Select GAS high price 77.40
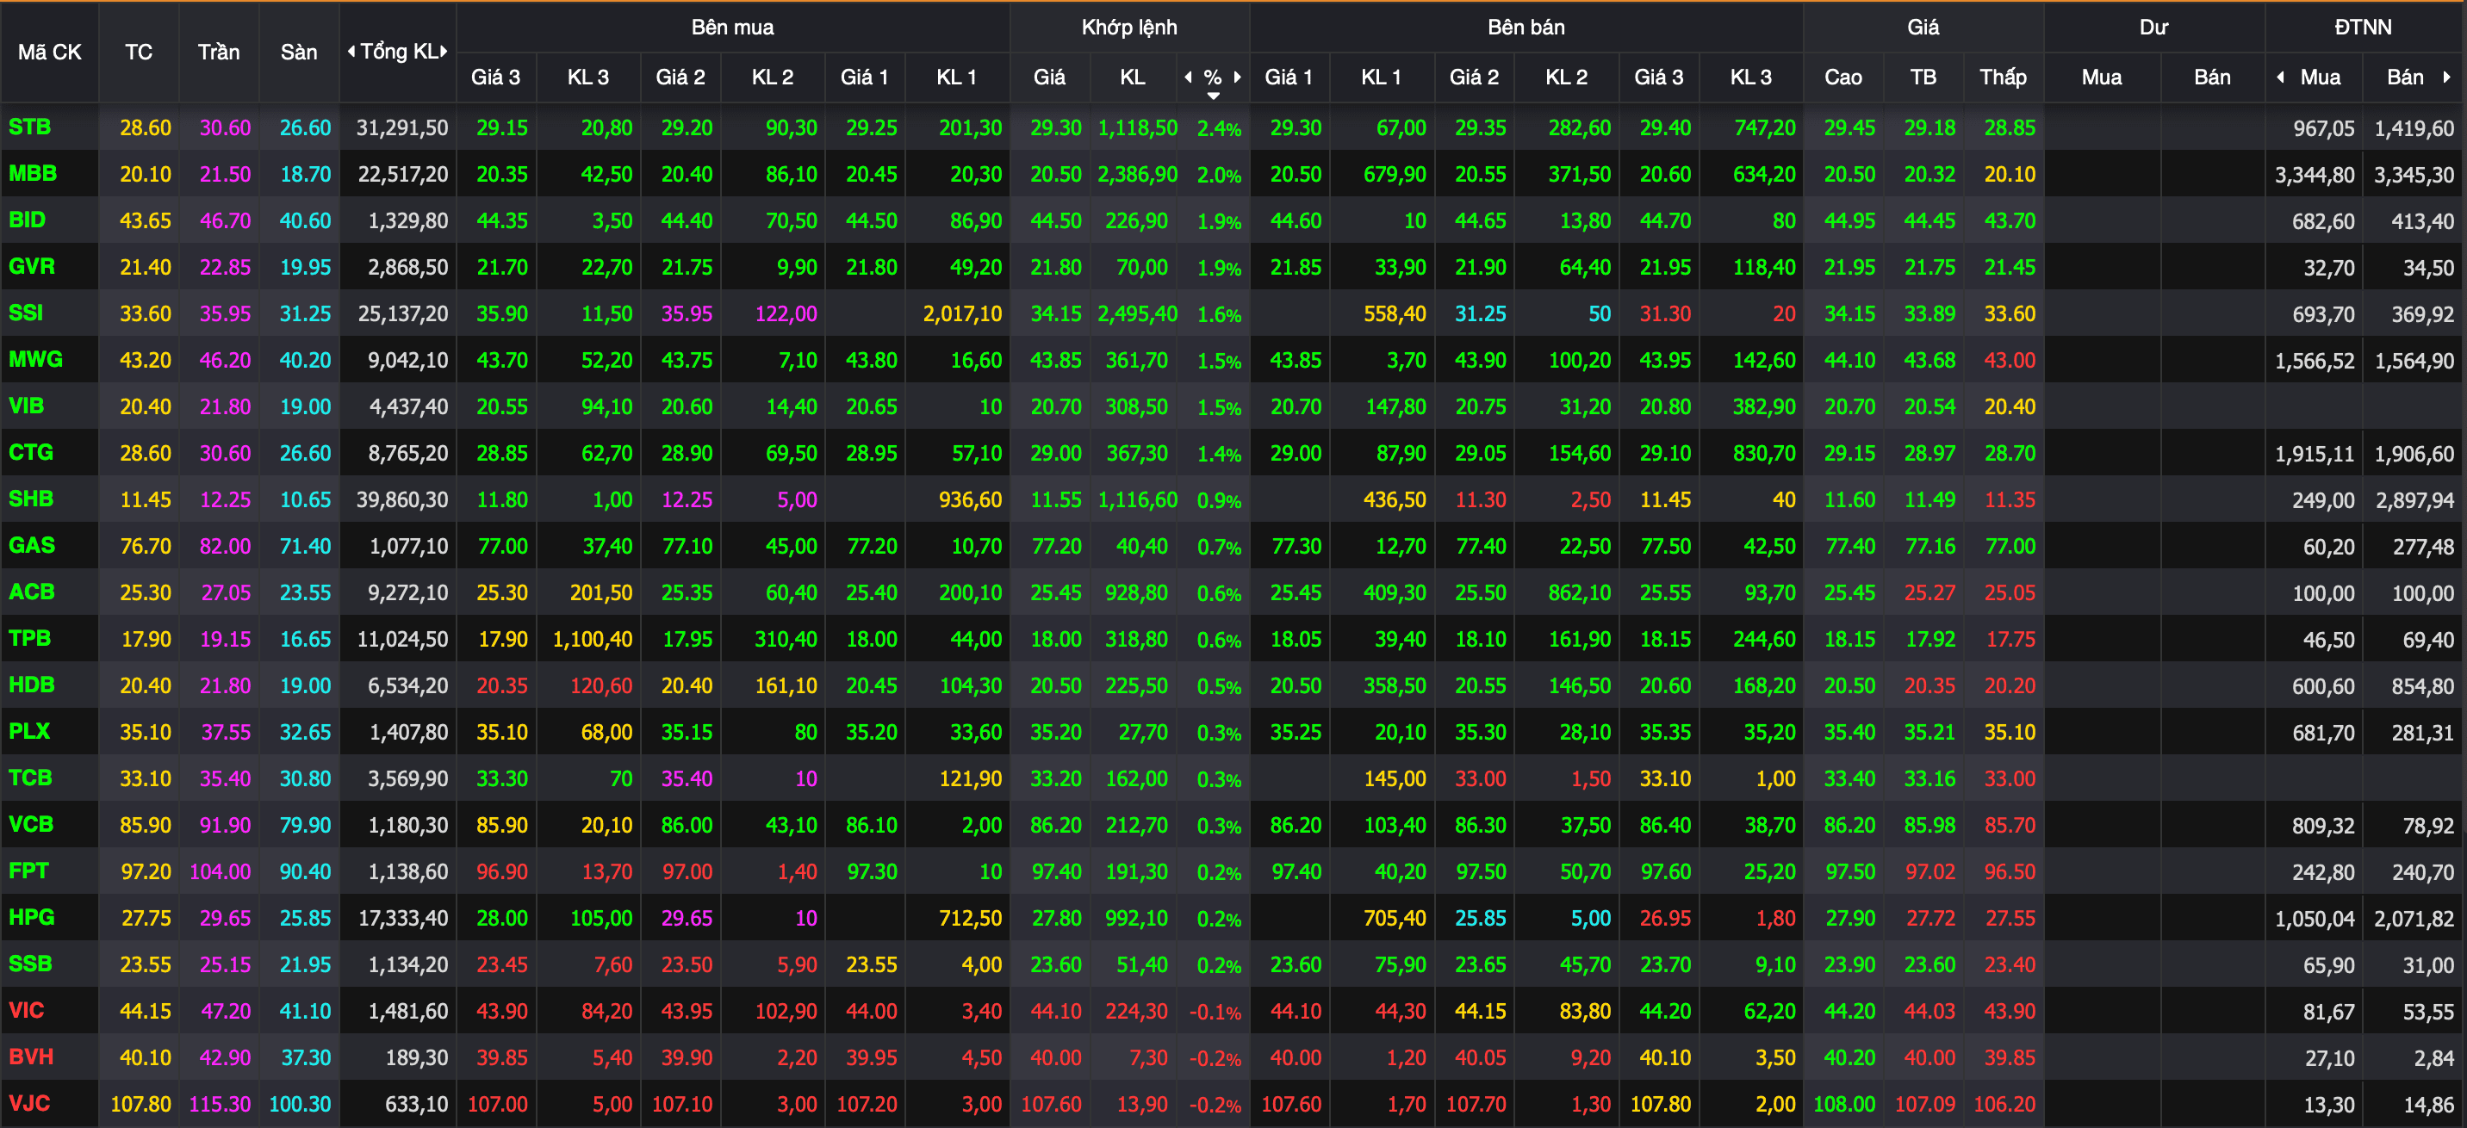This screenshot has height=1128, width=2467. point(1849,547)
